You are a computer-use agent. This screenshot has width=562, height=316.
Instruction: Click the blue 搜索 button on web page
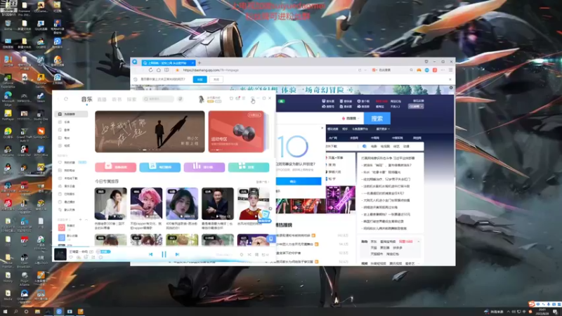[377, 118]
